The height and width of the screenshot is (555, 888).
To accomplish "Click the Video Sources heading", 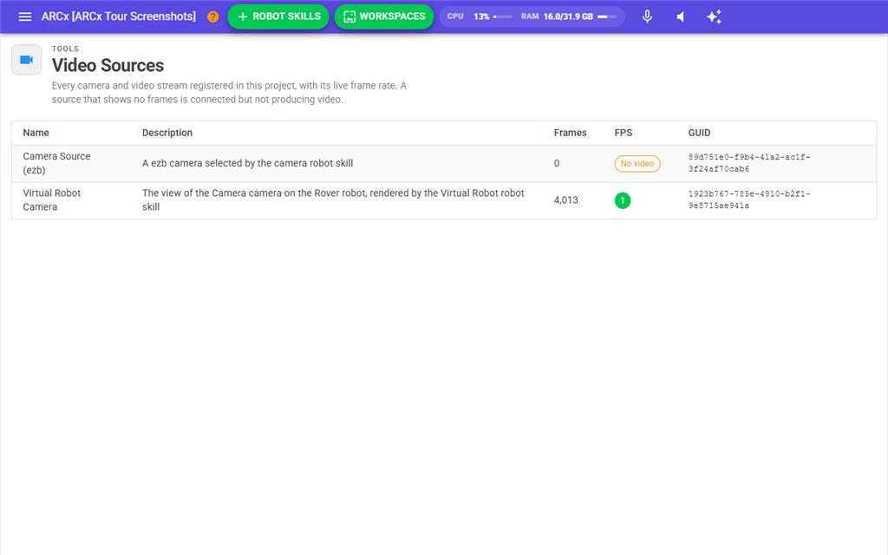I will click(108, 65).
